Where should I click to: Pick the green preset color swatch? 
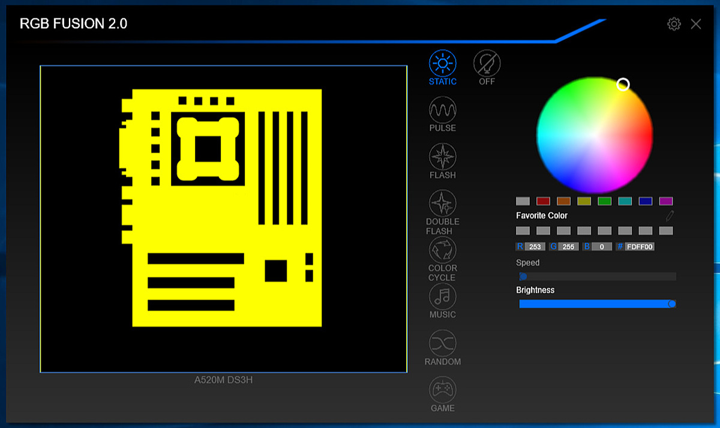(x=605, y=201)
